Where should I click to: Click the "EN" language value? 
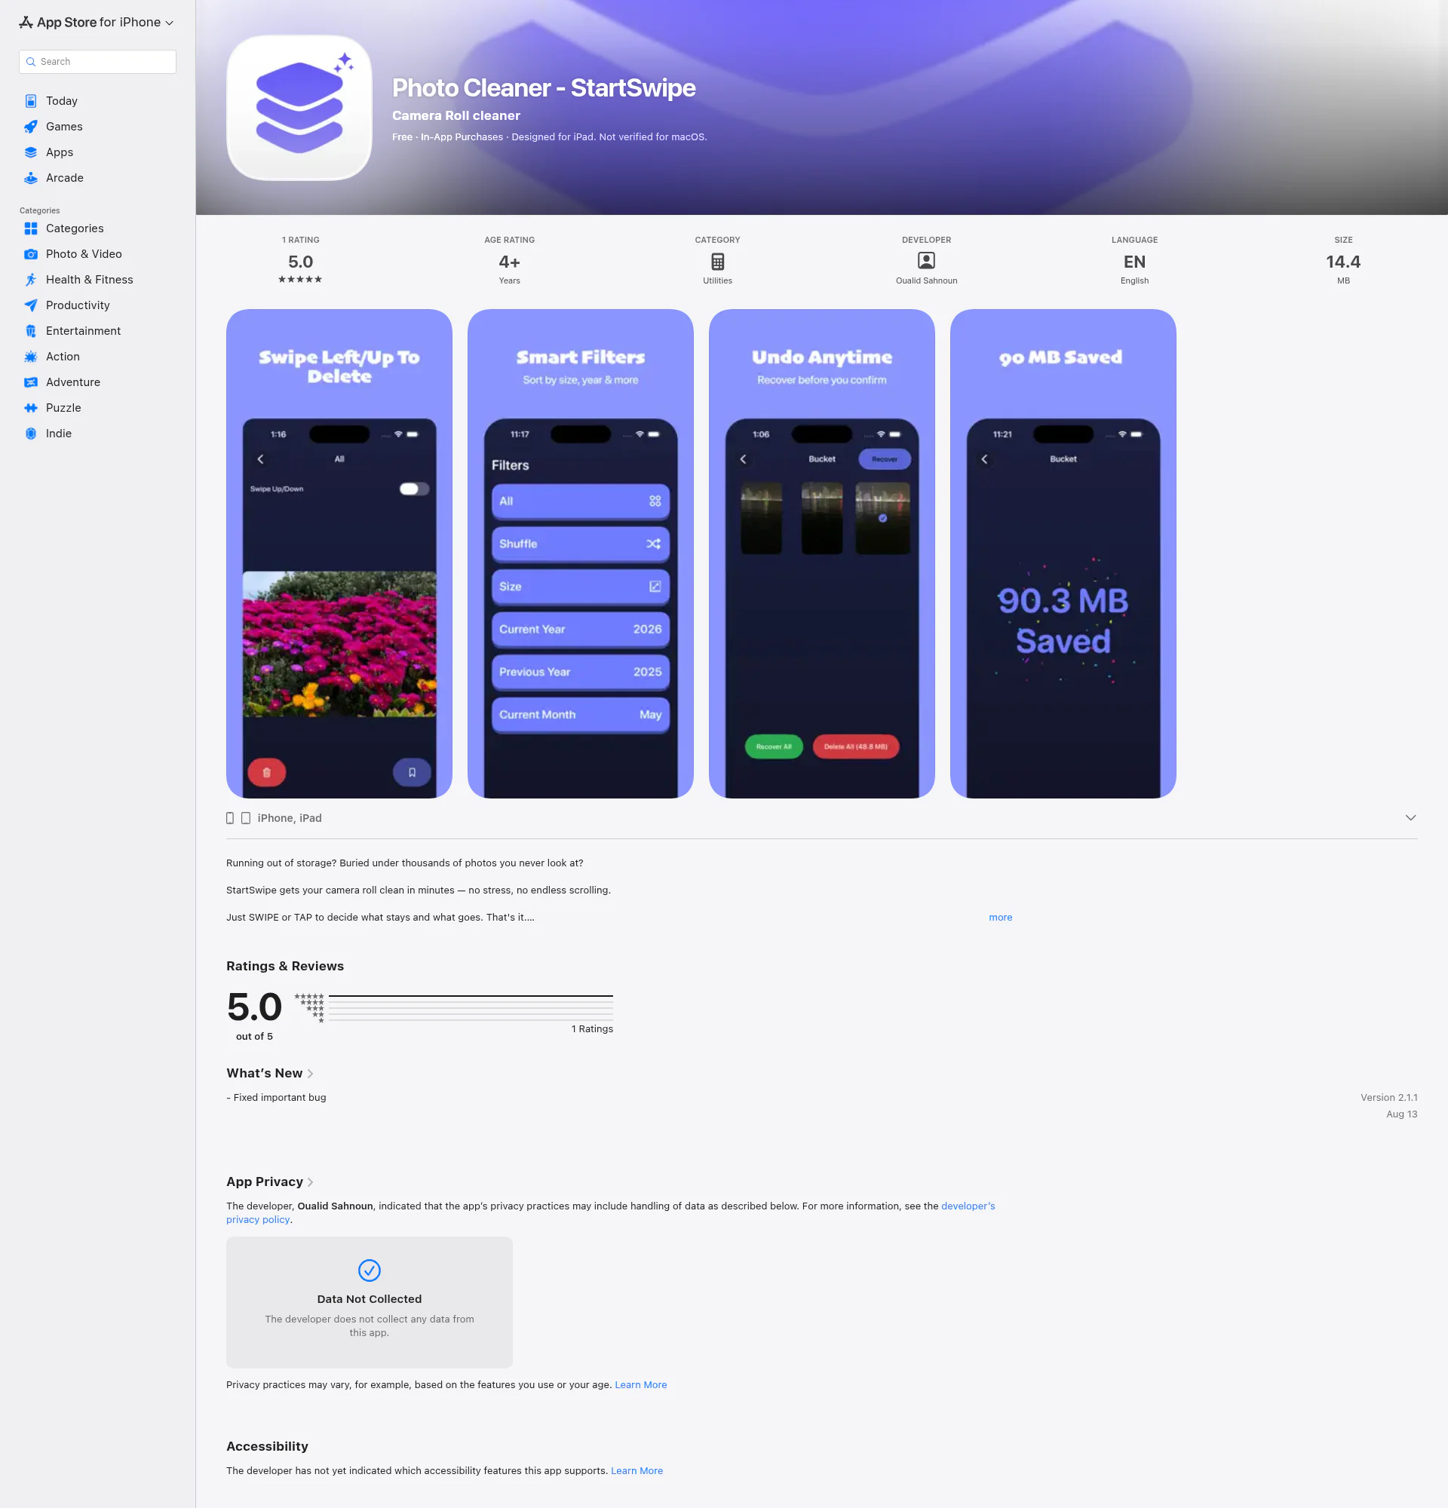[1134, 262]
